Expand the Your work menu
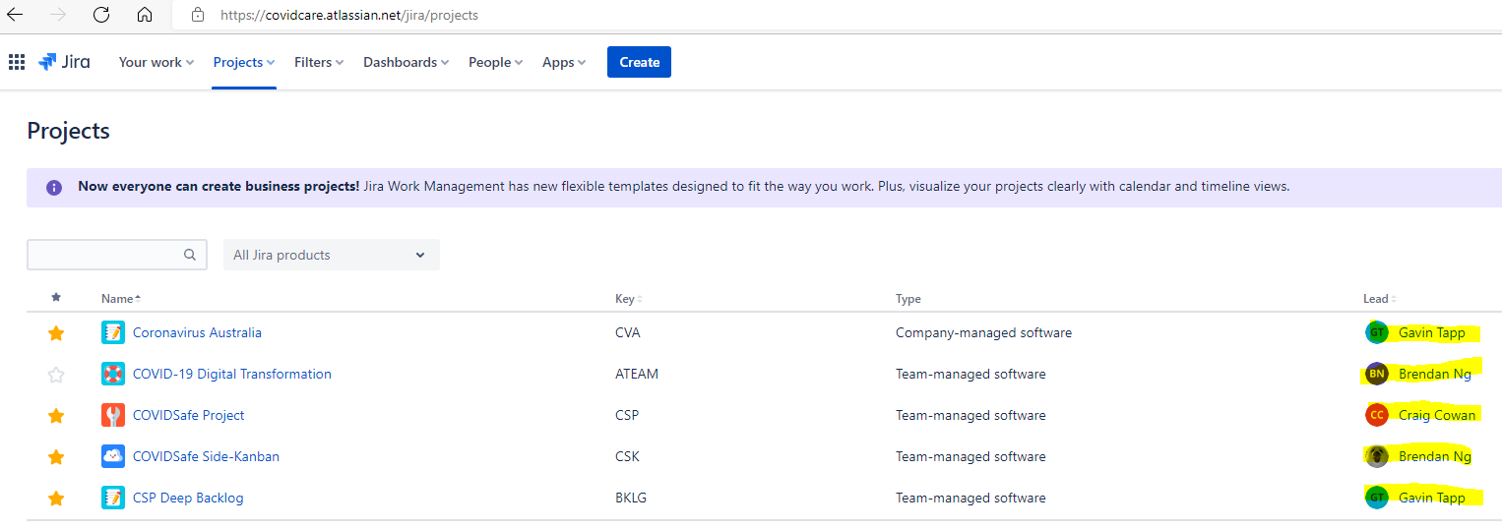Image resolution: width=1502 pixels, height=529 pixels. (x=156, y=62)
